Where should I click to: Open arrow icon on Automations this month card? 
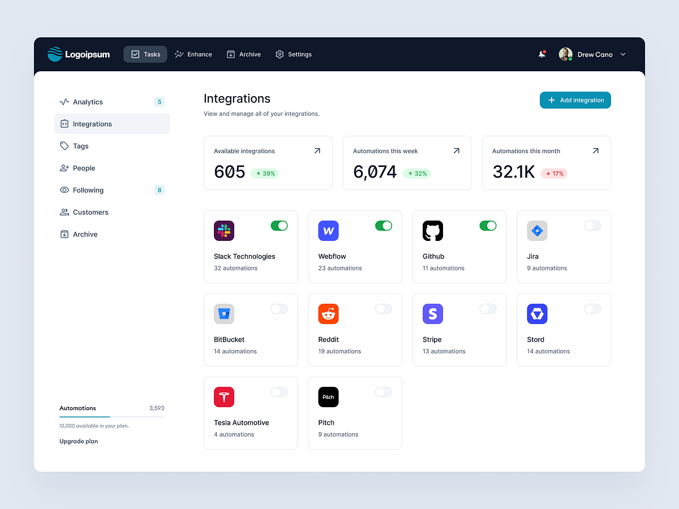point(595,151)
